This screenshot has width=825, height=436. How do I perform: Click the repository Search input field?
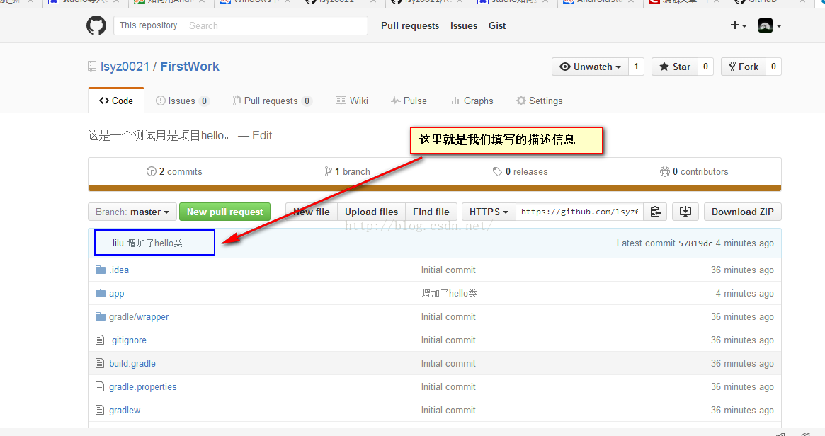coord(275,25)
